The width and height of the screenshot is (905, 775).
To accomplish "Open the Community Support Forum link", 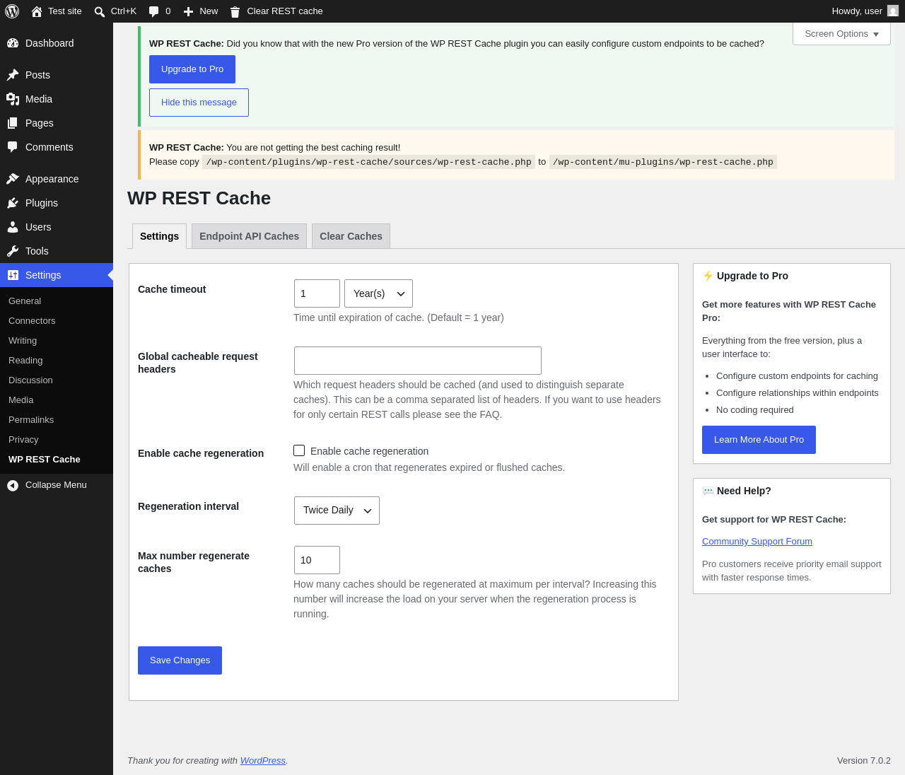I will click(757, 542).
